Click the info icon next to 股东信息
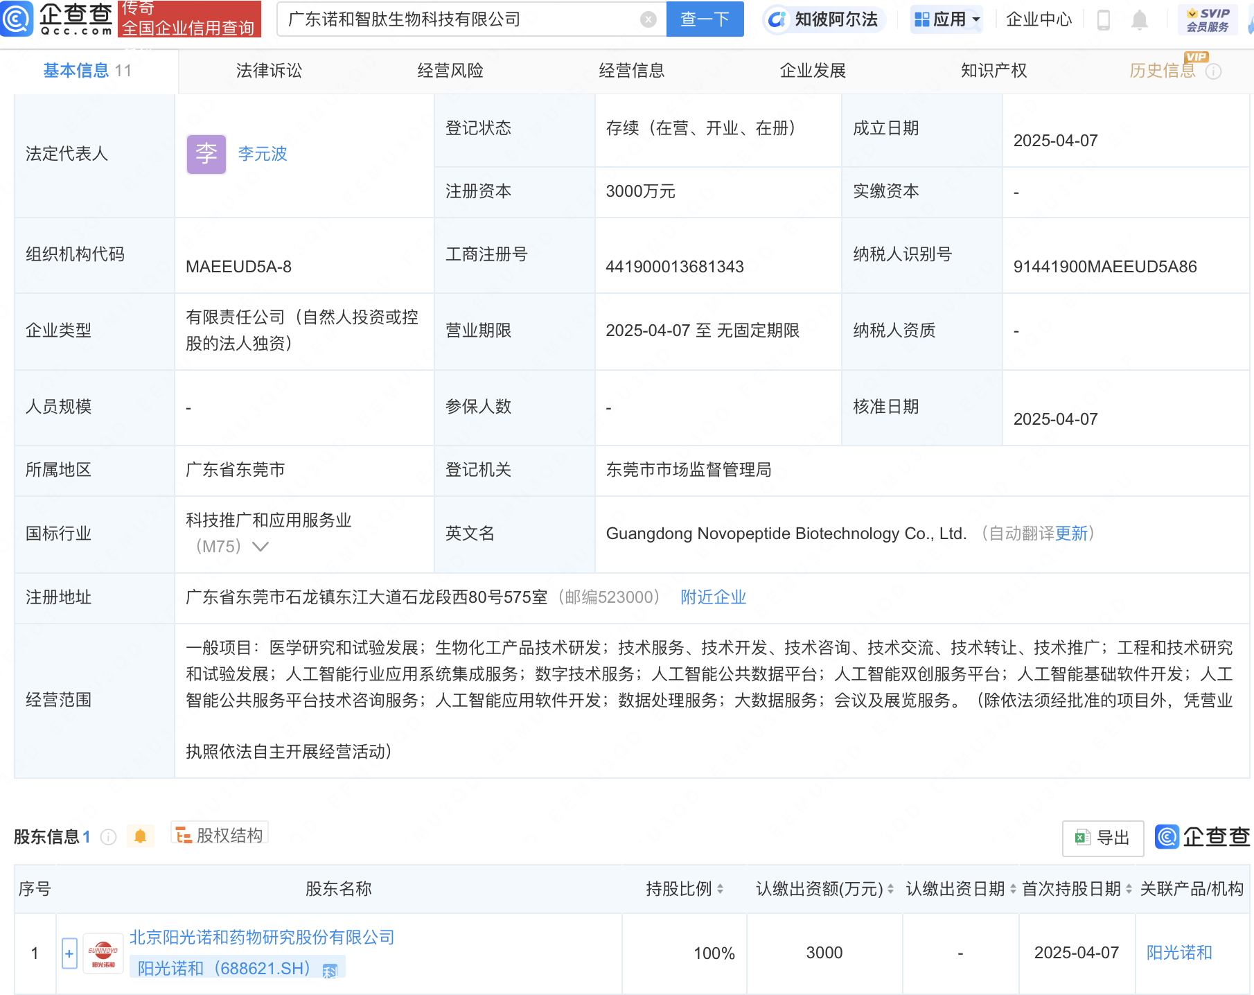Screen dimensions: 1254x995 (109, 837)
